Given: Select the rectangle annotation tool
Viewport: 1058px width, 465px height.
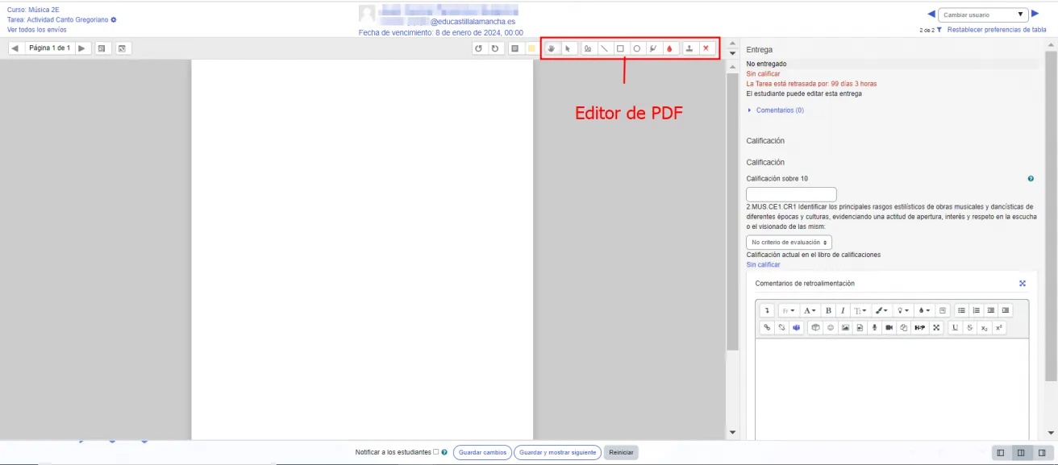Looking at the screenshot, I should [x=620, y=48].
